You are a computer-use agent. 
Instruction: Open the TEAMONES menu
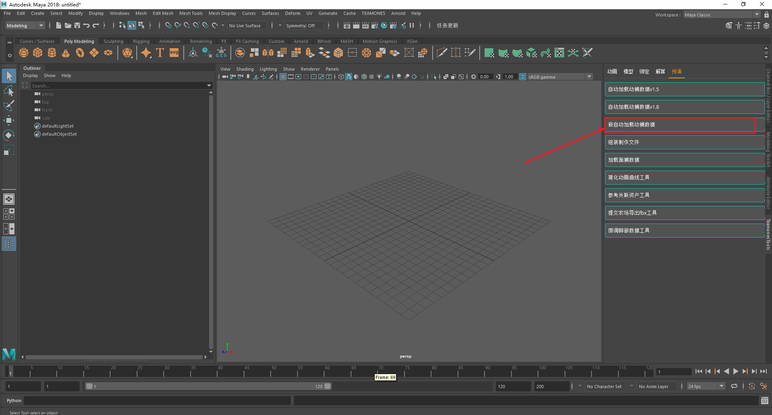click(x=373, y=13)
